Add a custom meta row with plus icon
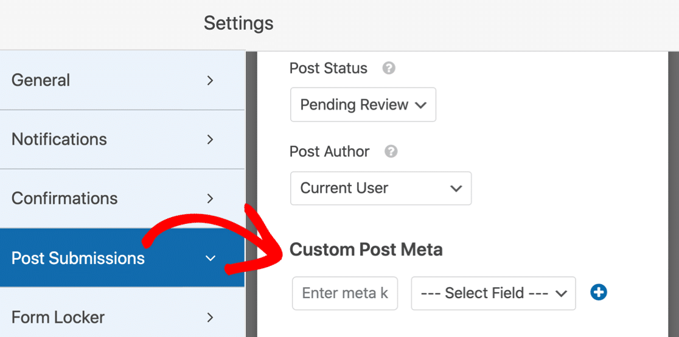The image size is (679, 337). (599, 293)
